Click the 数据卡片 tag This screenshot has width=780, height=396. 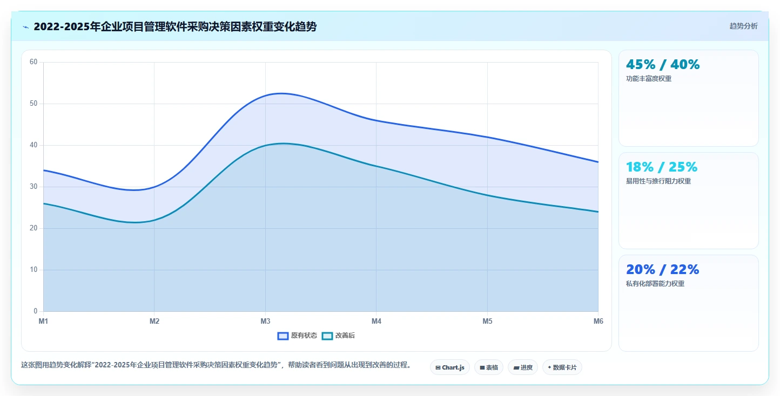[562, 367]
